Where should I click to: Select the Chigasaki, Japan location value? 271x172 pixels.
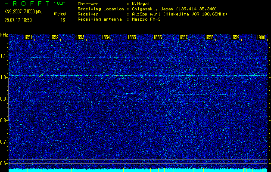click(174, 9)
